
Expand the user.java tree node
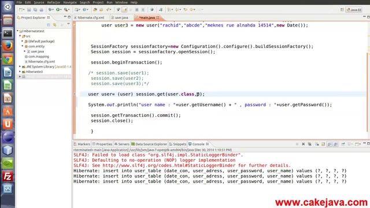pos(25,51)
